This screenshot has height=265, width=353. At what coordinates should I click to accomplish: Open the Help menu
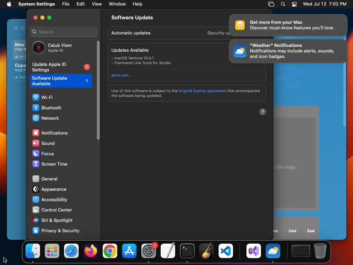(x=137, y=4)
